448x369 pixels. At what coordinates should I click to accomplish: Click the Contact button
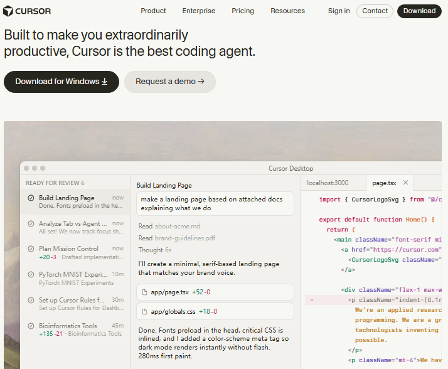click(375, 11)
